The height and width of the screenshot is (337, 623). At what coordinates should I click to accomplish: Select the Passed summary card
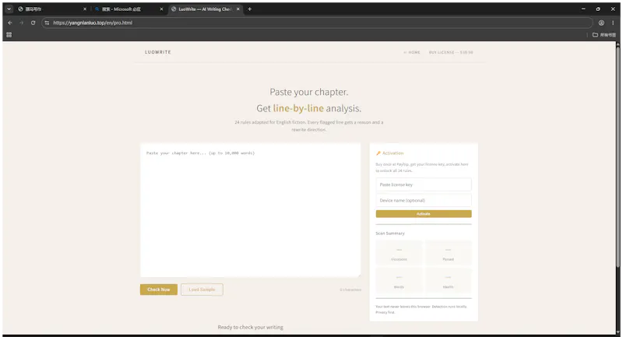(449, 253)
